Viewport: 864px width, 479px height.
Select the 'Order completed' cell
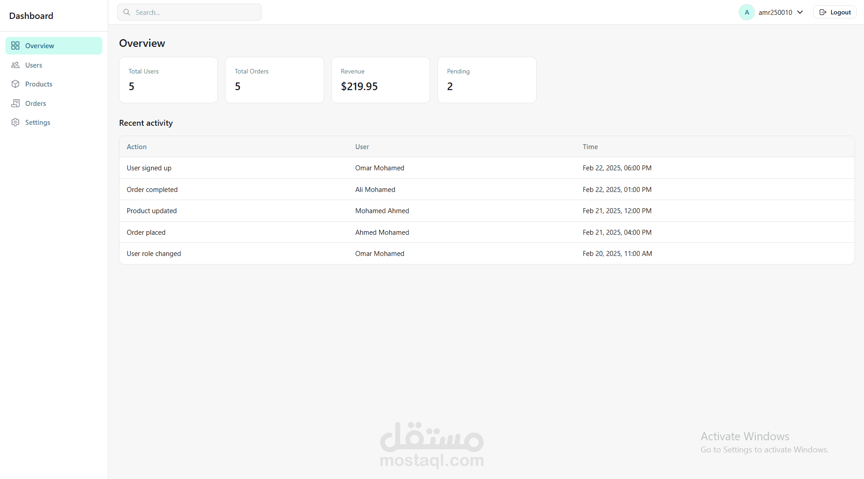pos(152,189)
